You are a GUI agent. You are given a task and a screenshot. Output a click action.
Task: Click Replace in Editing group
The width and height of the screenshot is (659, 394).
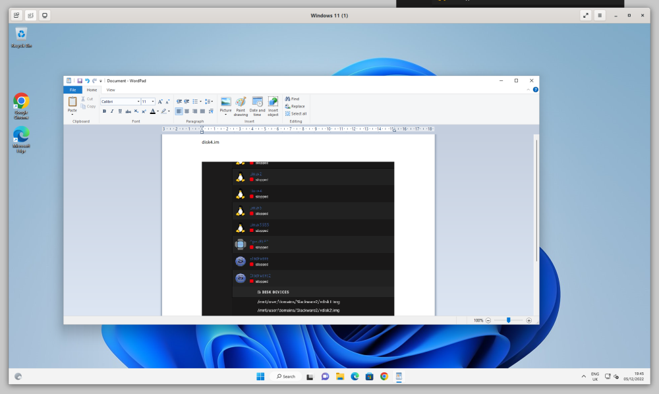tap(295, 106)
